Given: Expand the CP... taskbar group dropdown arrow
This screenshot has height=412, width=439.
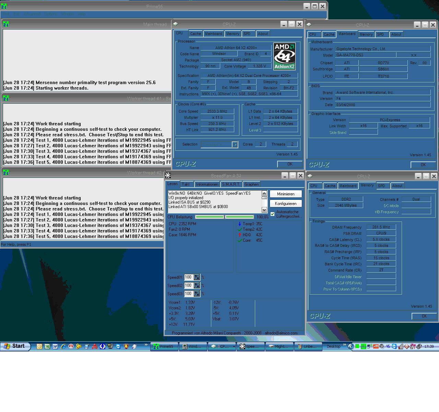Looking at the screenshot, I should coord(234,346).
